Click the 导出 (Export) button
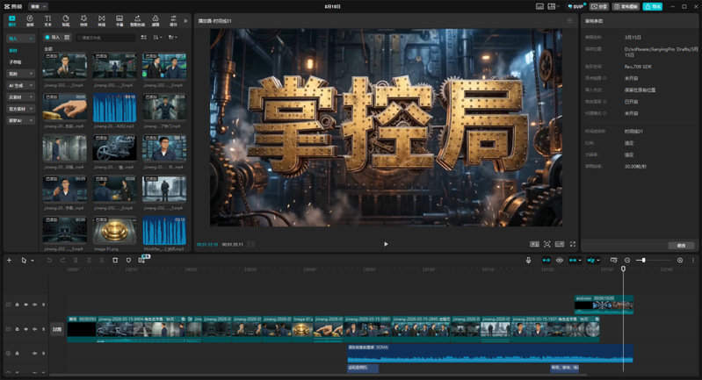 [652, 6]
